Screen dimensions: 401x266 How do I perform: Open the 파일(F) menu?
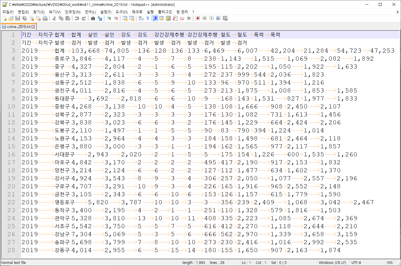(8, 12)
